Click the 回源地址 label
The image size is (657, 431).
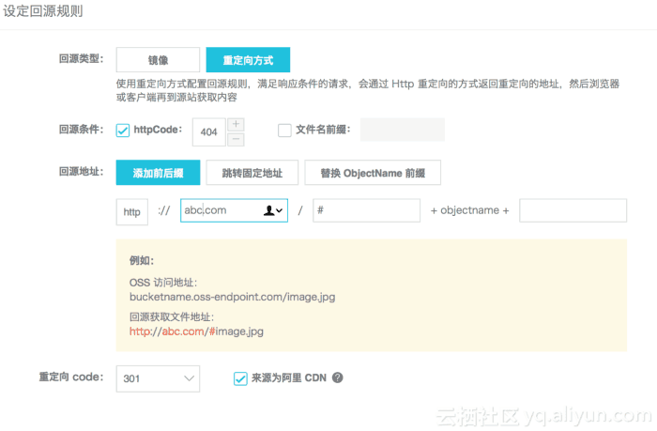click(81, 172)
